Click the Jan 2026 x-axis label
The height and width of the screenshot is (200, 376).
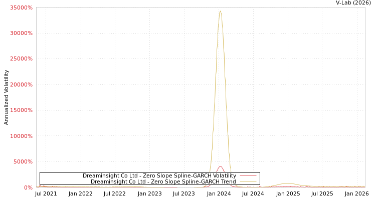[356, 194]
